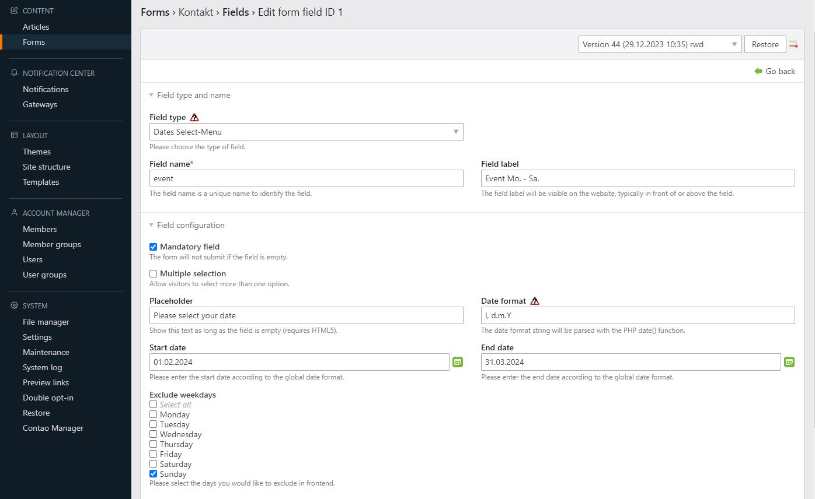Click the version compare icon beside Restore

(793, 45)
